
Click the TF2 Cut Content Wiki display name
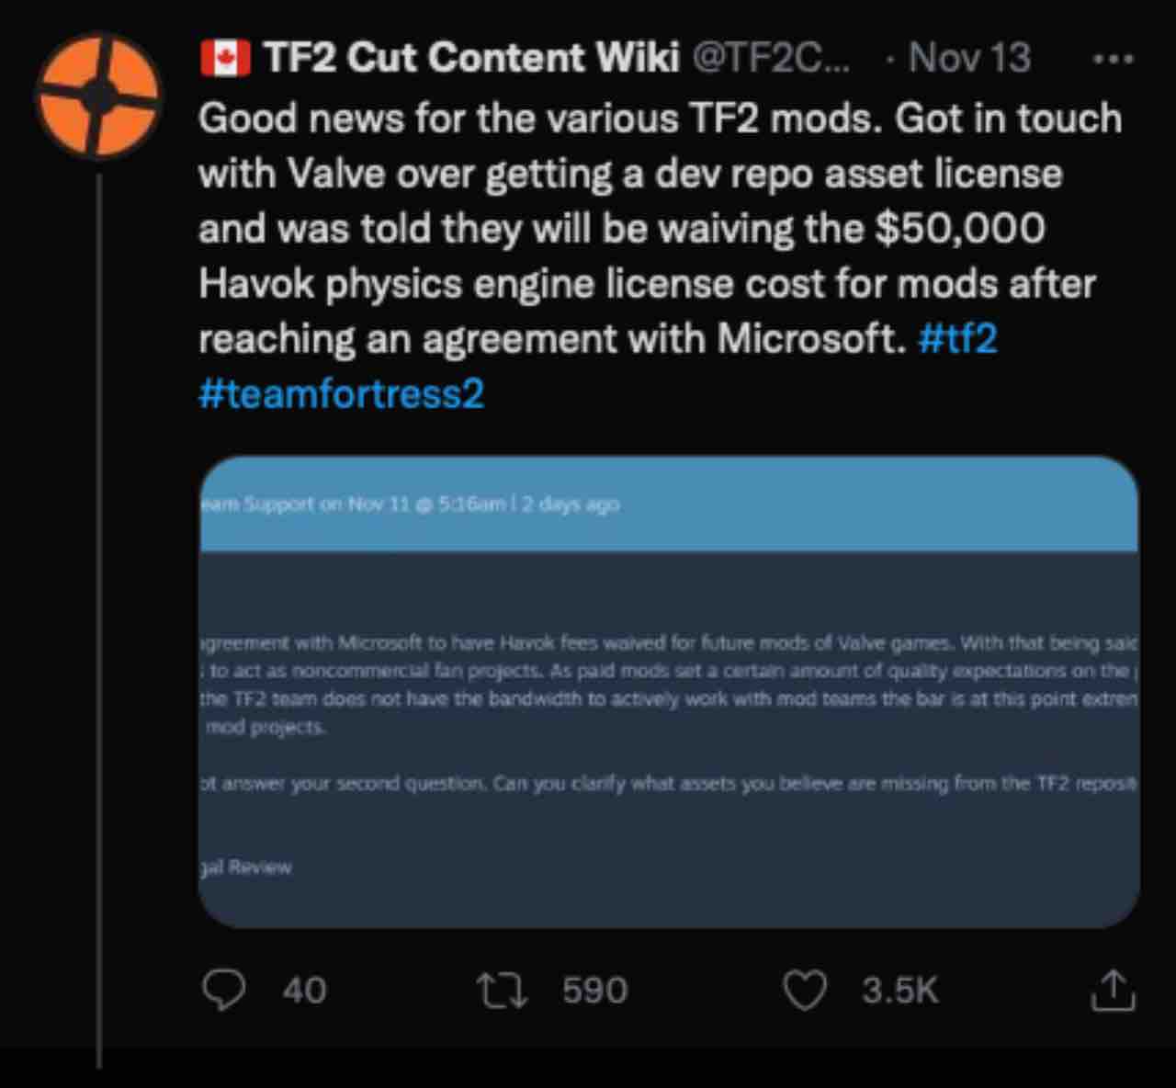(x=471, y=58)
